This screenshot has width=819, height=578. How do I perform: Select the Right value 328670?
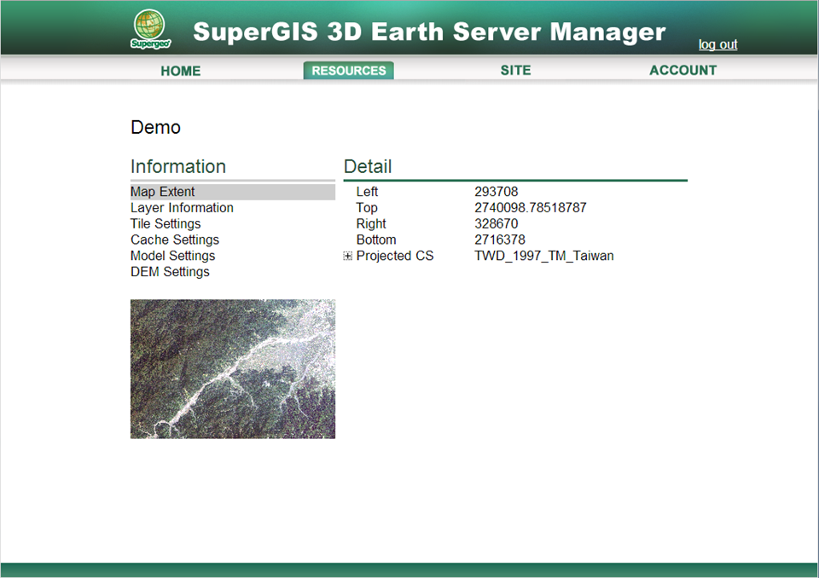pyautogui.click(x=497, y=224)
